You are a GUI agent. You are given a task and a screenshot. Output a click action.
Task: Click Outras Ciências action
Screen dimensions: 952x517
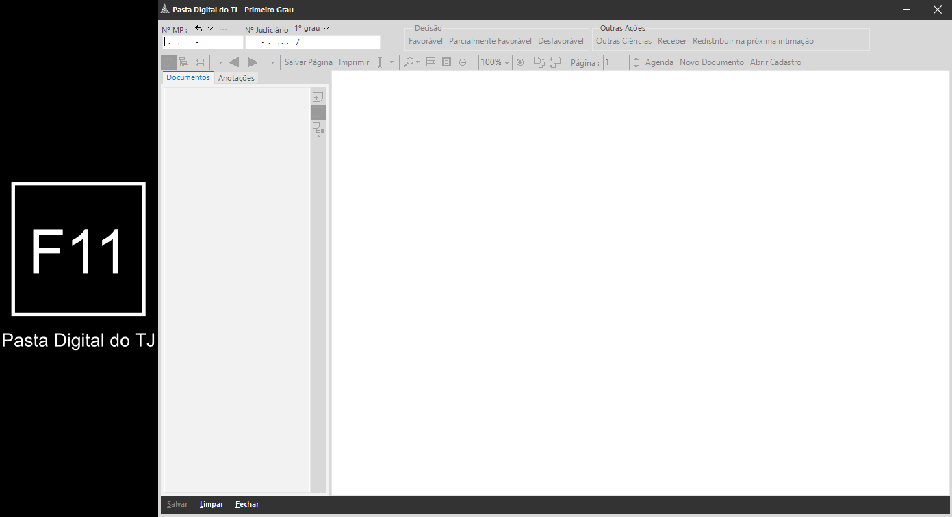coord(623,41)
